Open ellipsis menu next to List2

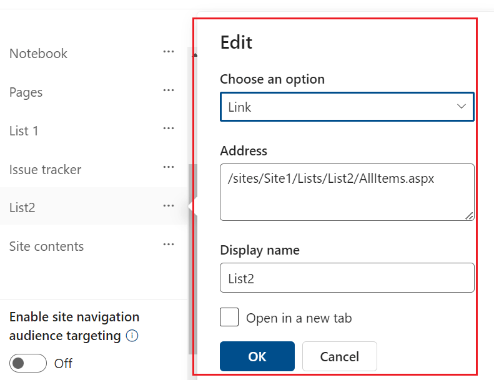coord(168,207)
